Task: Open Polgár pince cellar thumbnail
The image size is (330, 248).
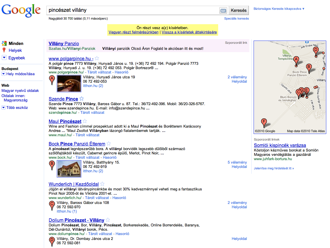Action: pyautogui.click(x=69, y=84)
